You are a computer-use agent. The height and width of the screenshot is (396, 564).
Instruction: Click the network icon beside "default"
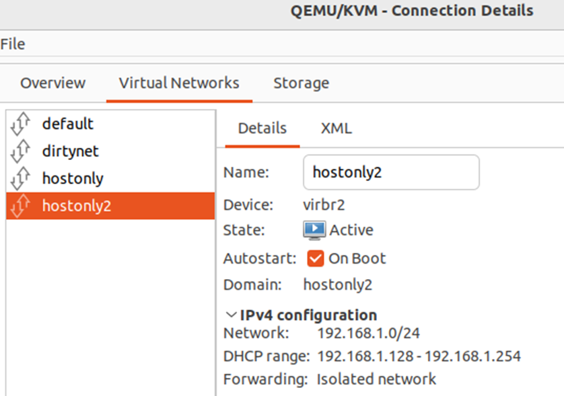21,124
